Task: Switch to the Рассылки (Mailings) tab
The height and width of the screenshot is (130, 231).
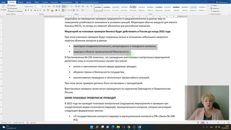Action: [54, 2]
